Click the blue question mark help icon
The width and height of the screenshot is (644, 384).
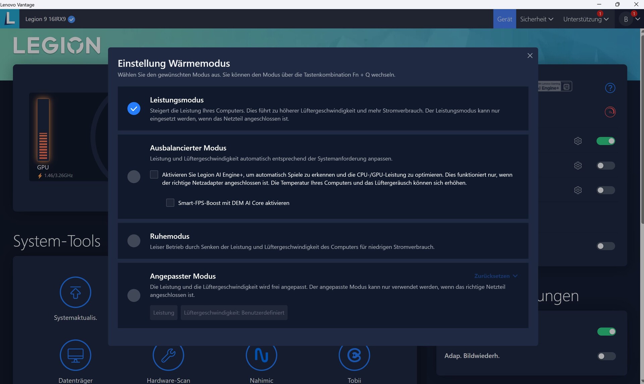[x=610, y=88]
